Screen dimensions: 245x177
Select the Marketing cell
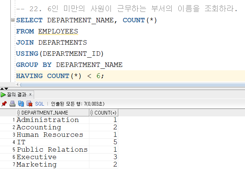[53, 164]
